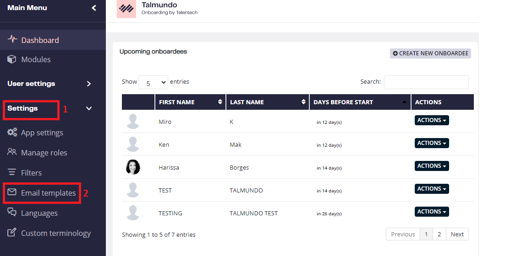Open Email templates envelope icon
The image size is (527, 256).
pyautogui.click(x=12, y=192)
